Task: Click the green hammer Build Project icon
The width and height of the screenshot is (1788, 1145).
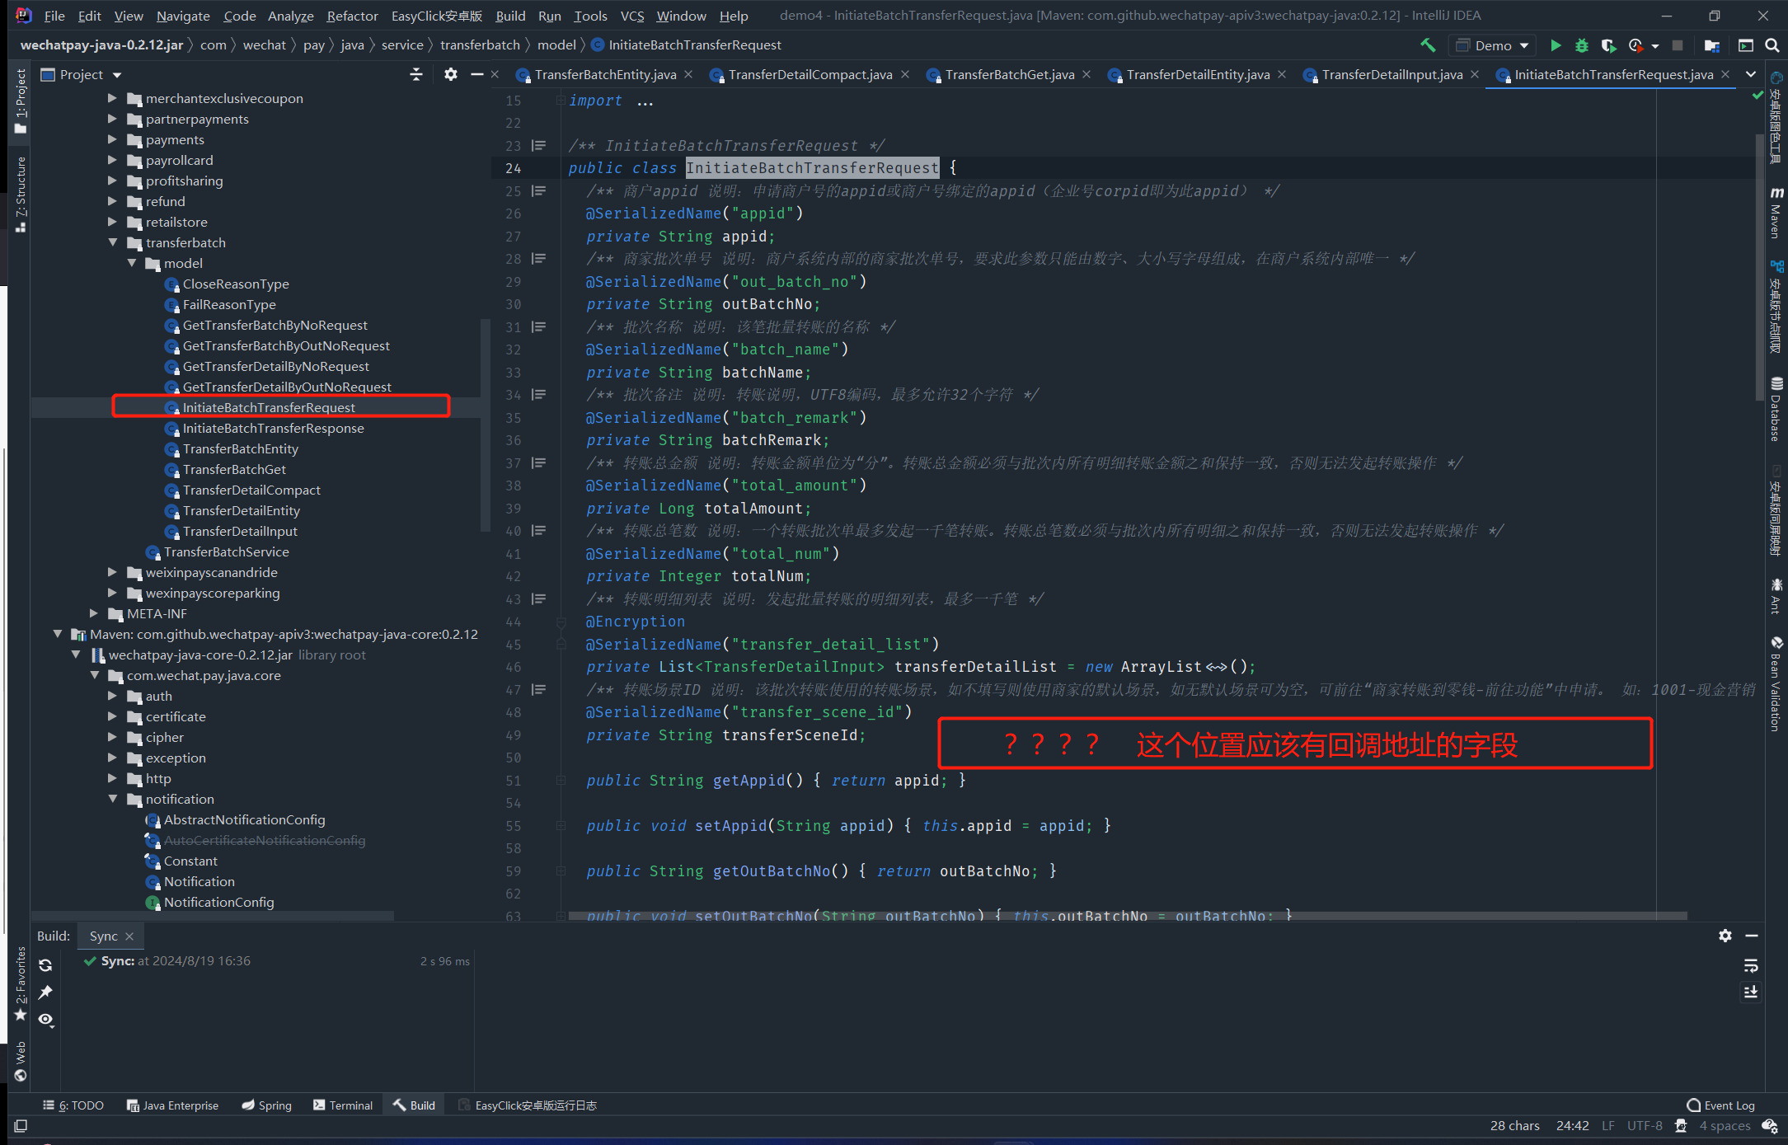Action: click(x=1428, y=45)
